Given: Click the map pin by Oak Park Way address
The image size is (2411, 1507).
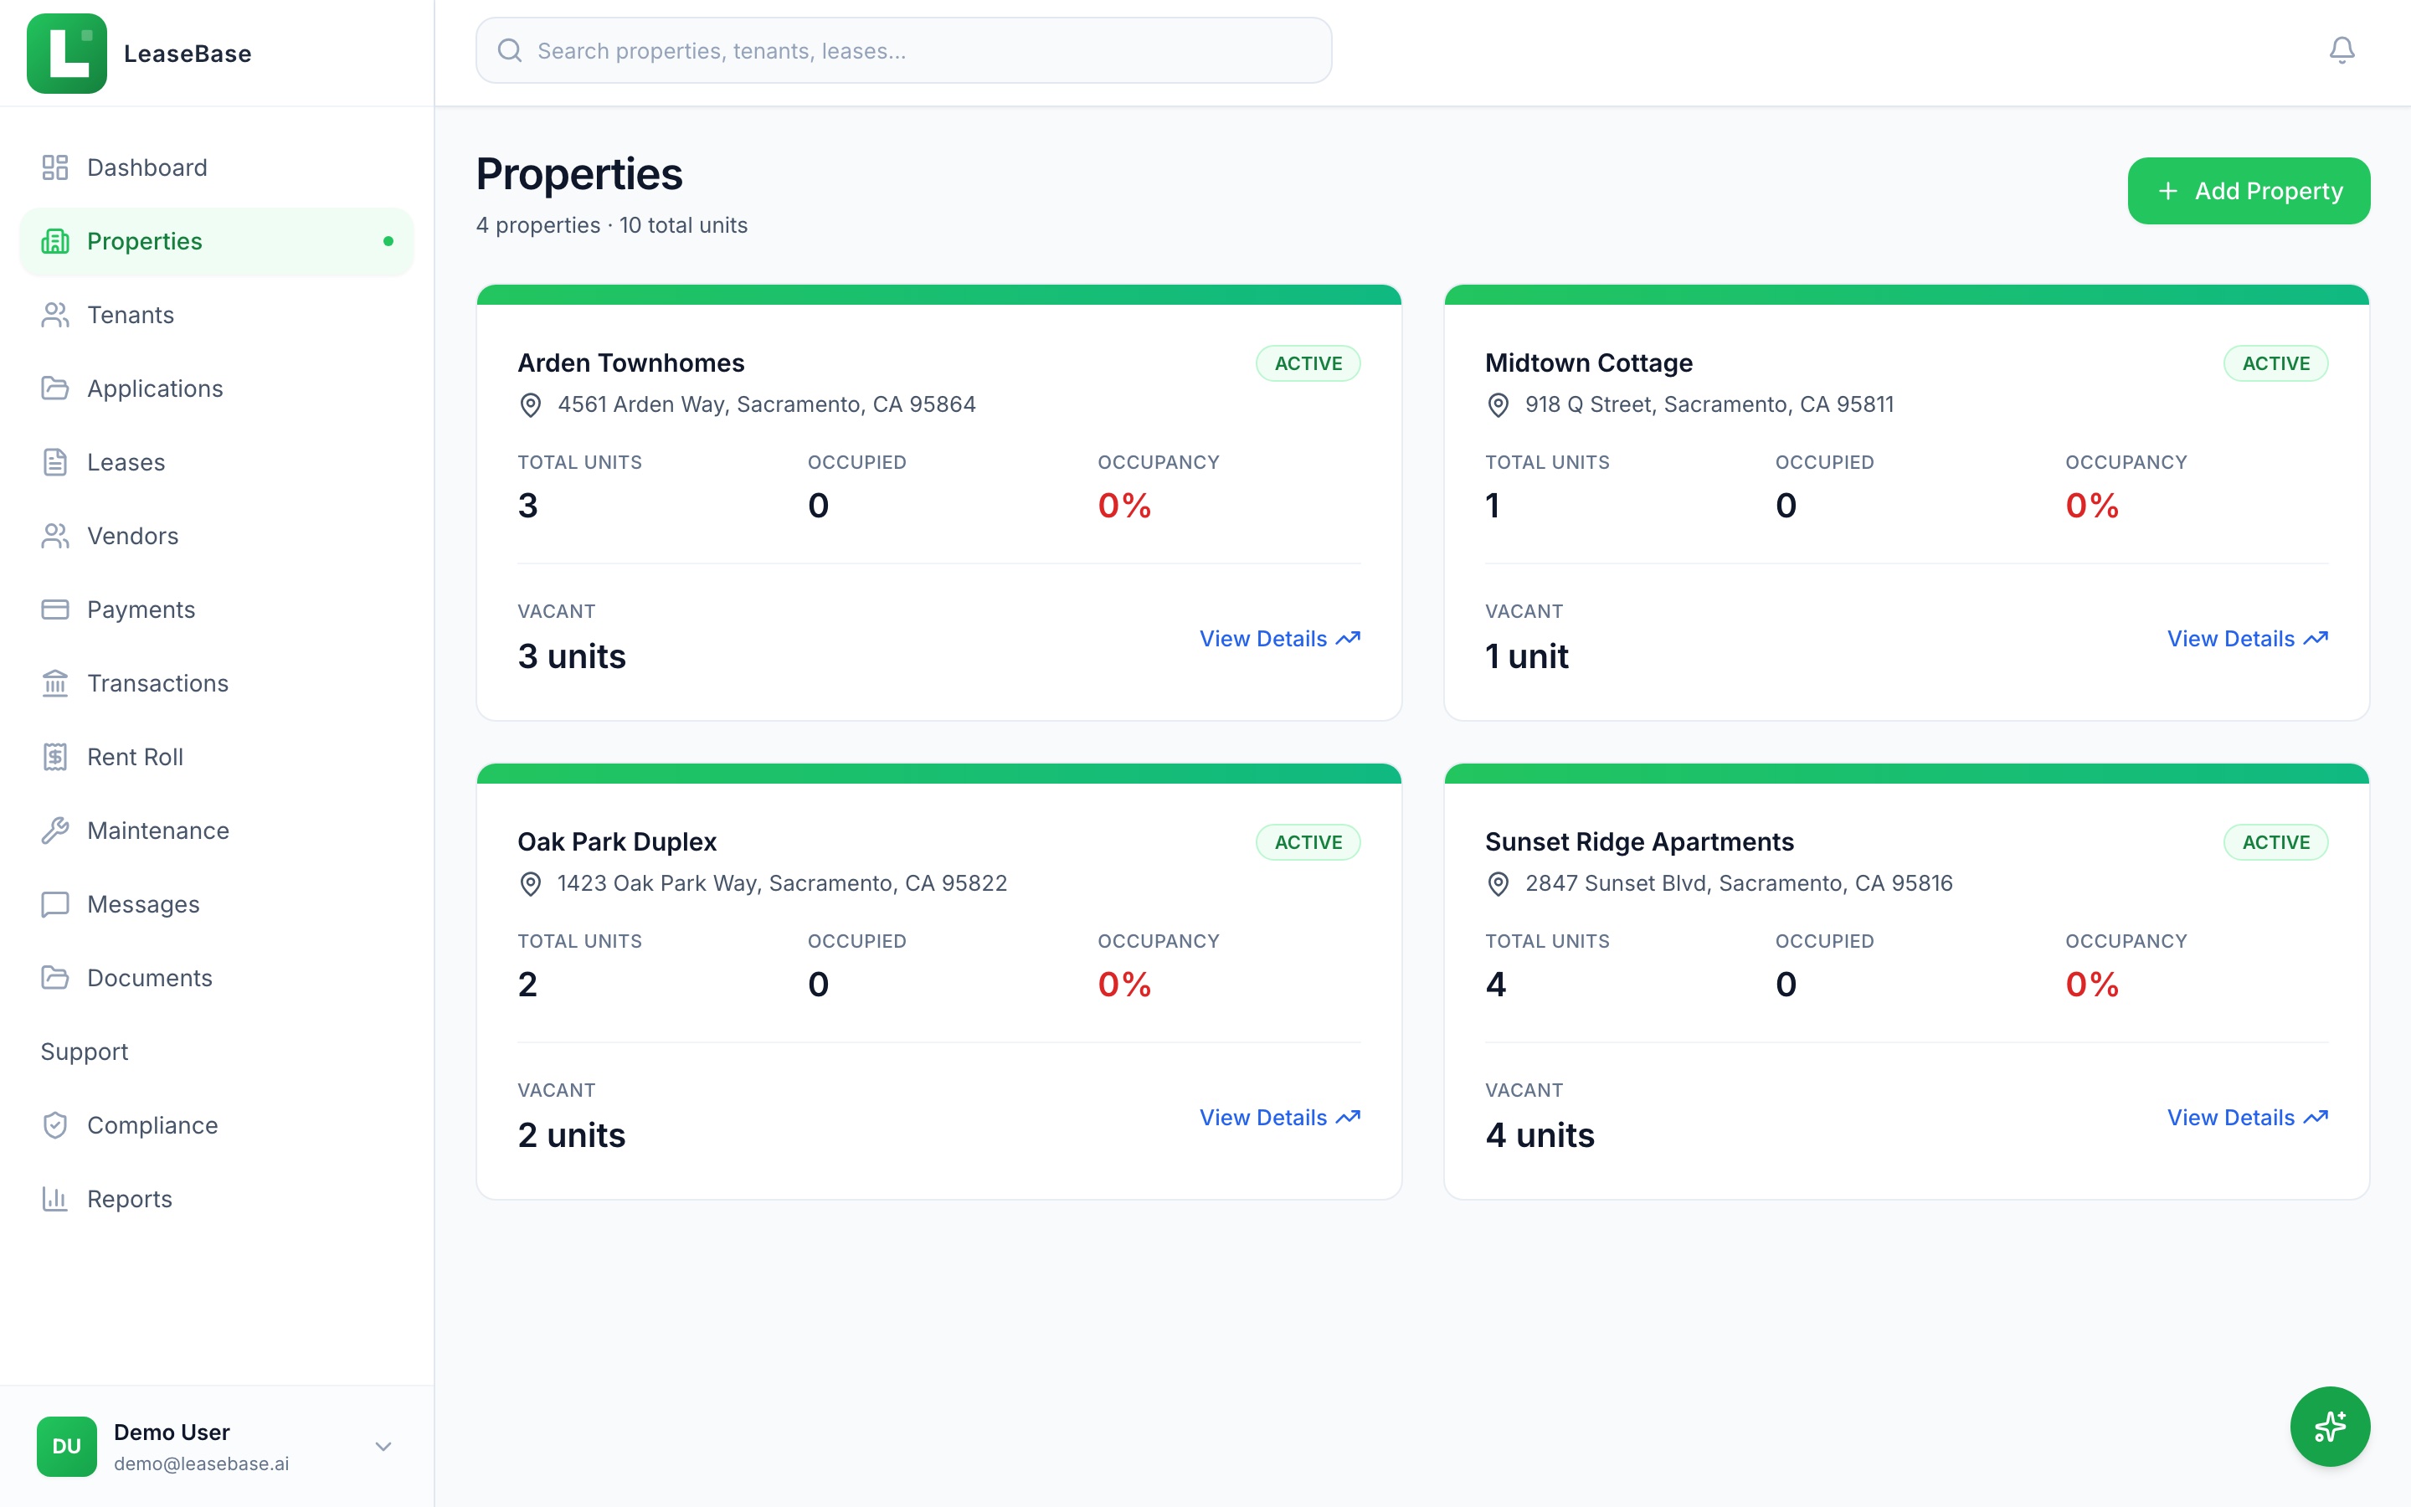Looking at the screenshot, I should [530, 883].
